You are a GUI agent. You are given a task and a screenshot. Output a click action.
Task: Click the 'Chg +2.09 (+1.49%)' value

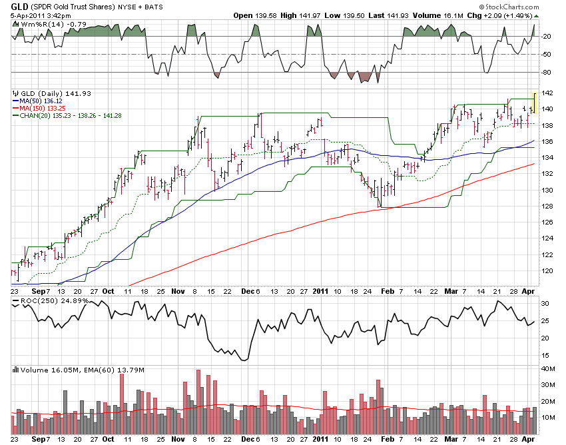499,15
